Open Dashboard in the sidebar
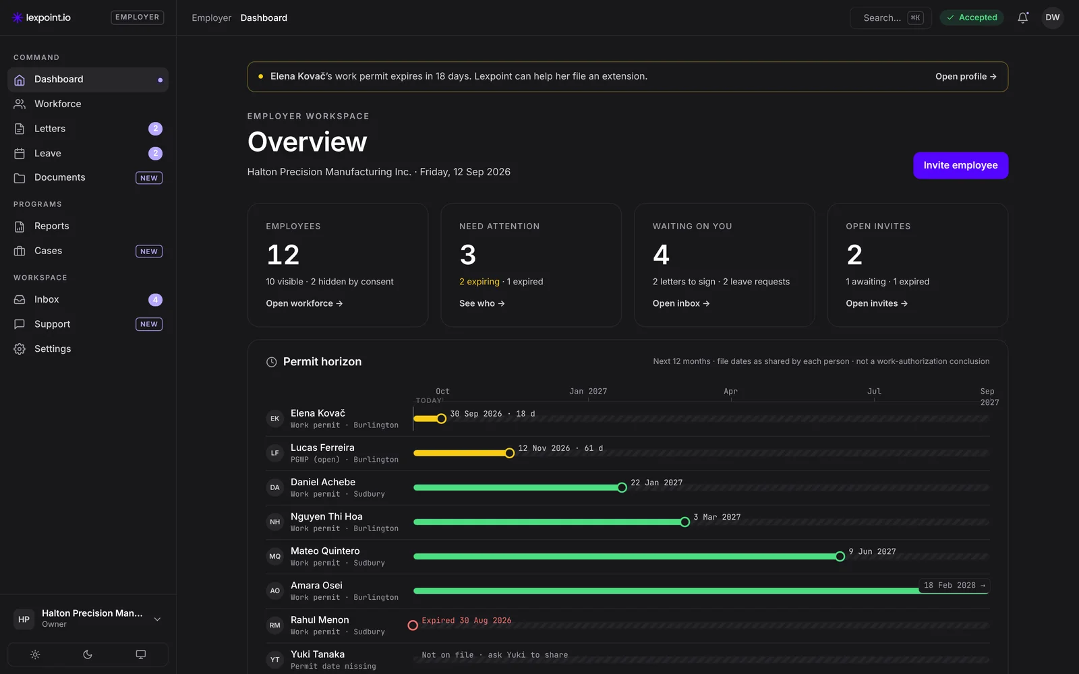1079x674 pixels. (88, 80)
